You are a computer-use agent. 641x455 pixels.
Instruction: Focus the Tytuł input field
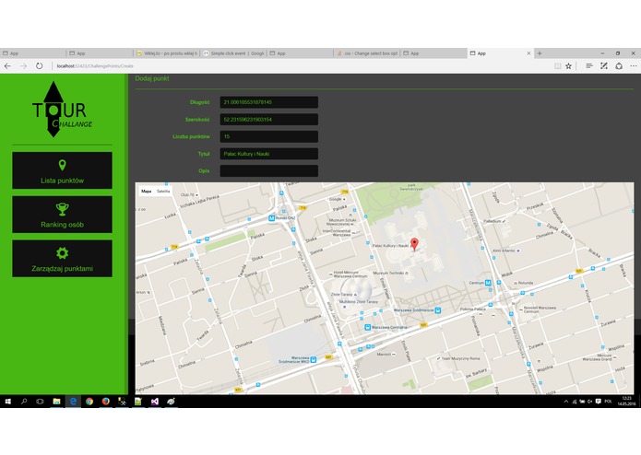[x=269, y=154]
